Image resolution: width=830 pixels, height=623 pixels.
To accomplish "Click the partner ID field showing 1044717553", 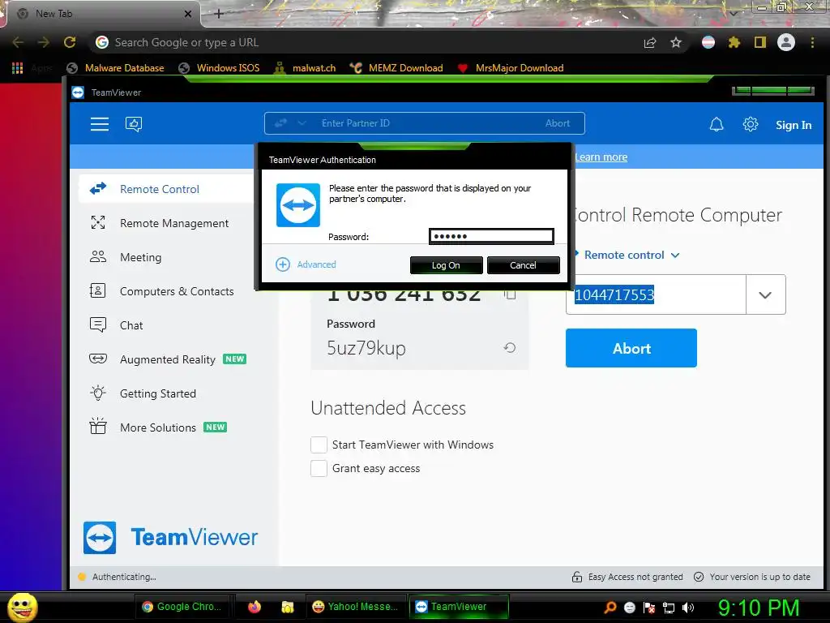I will click(656, 294).
